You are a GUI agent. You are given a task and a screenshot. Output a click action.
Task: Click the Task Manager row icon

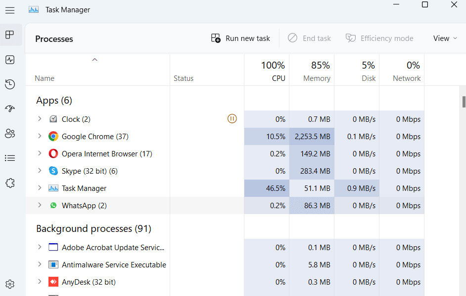pos(53,188)
